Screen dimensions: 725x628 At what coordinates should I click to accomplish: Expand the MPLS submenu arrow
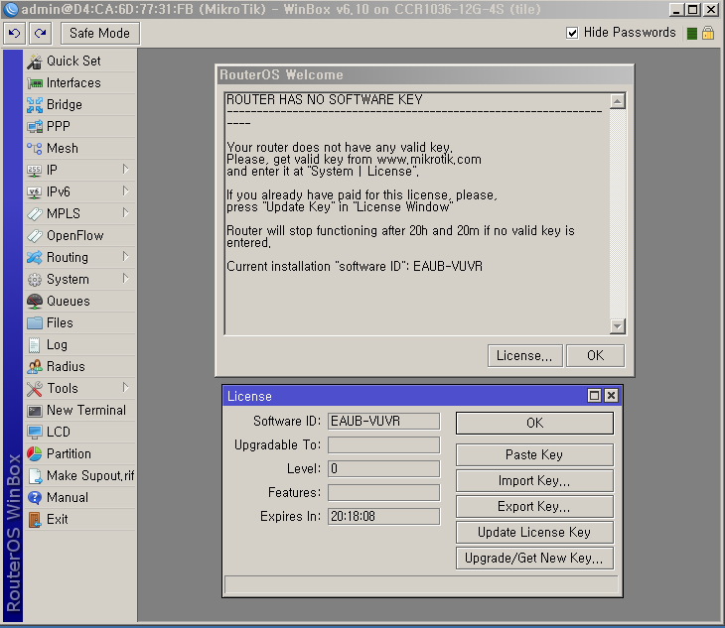(126, 213)
